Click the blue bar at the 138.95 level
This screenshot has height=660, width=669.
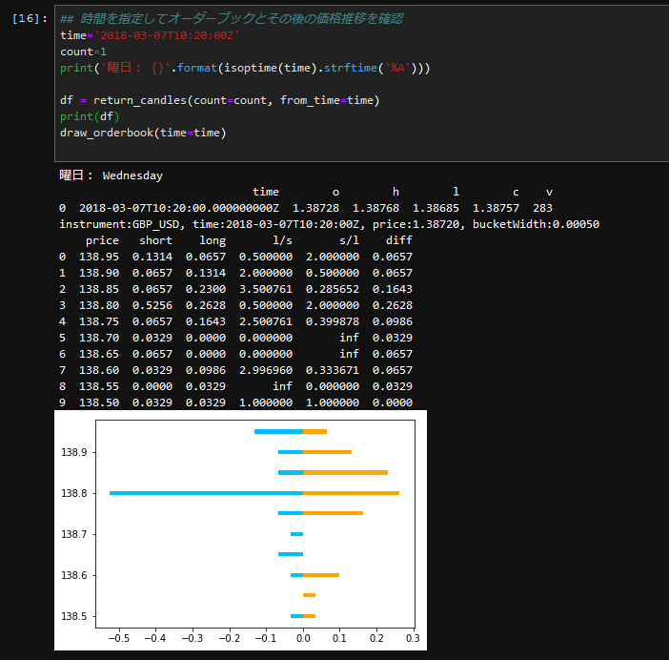pyautogui.click(x=278, y=432)
